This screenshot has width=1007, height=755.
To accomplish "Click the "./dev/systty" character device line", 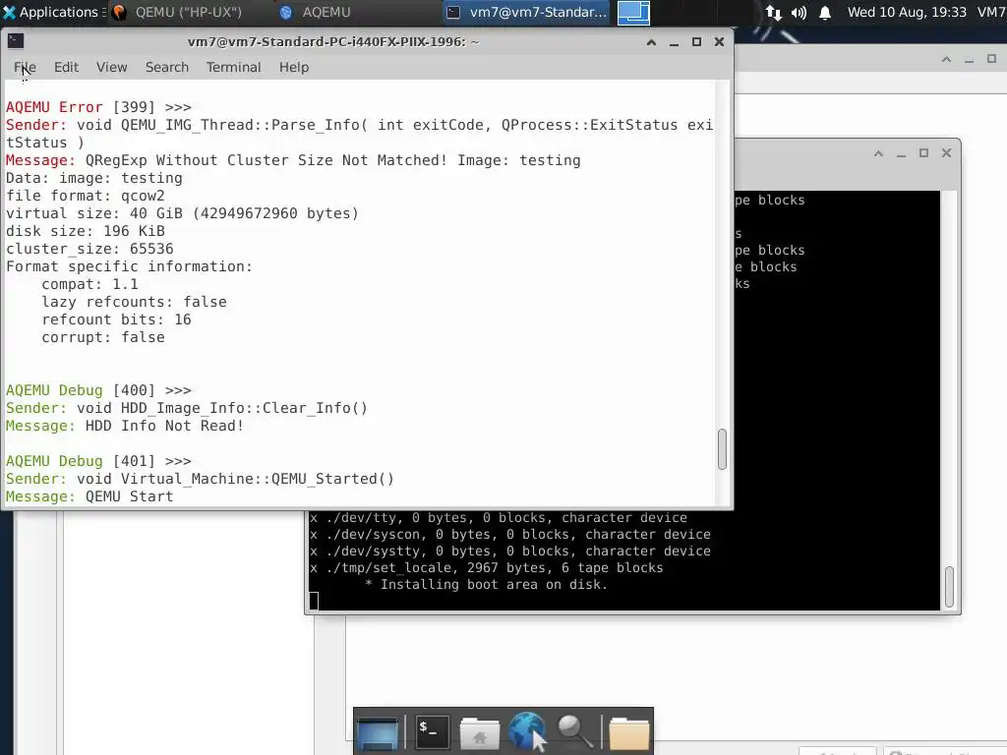I will point(510,551).
